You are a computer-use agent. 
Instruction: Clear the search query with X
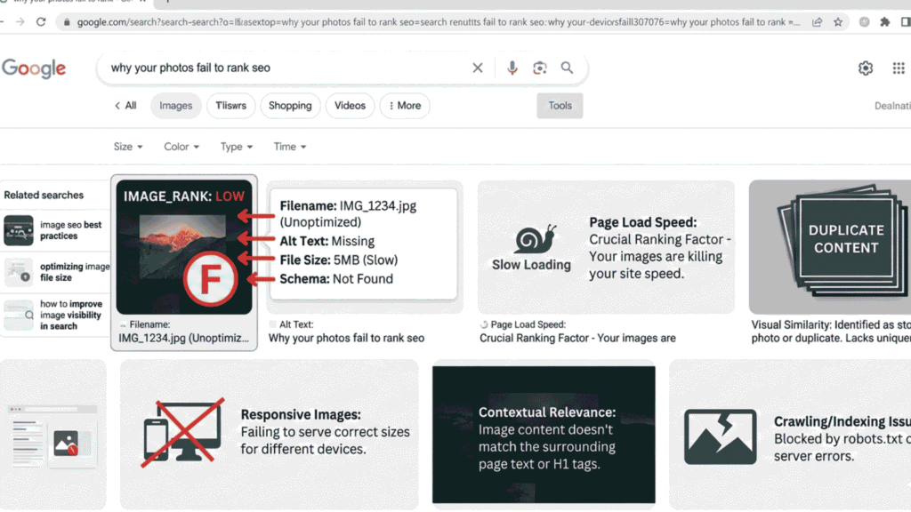[x=478, y=68]
